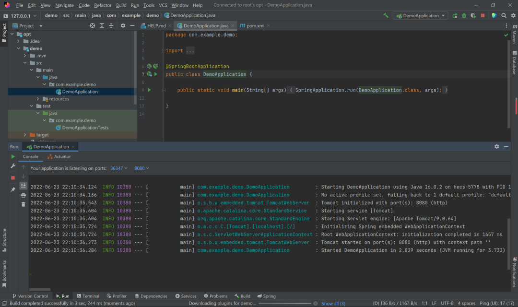This screenshot has height=307, width=518.
Task: Run with coverage from the top toolbar
Action: coord(473,15)
